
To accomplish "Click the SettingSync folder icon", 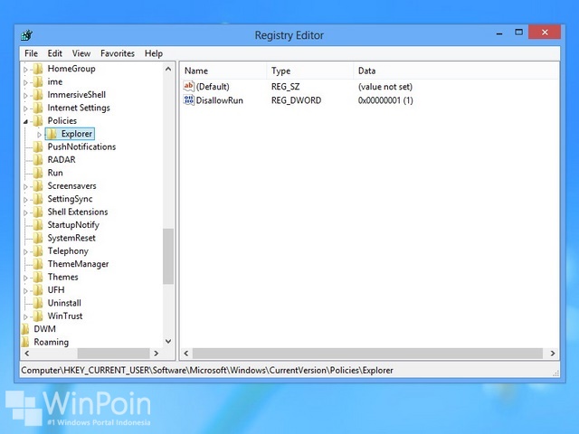I will tap(38, 199).
